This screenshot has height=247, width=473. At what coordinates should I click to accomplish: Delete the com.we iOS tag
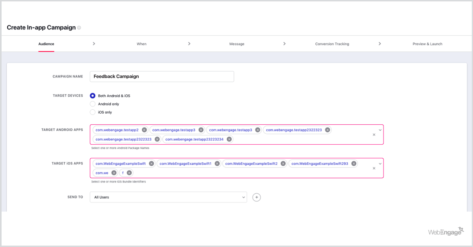pos(114,173)
